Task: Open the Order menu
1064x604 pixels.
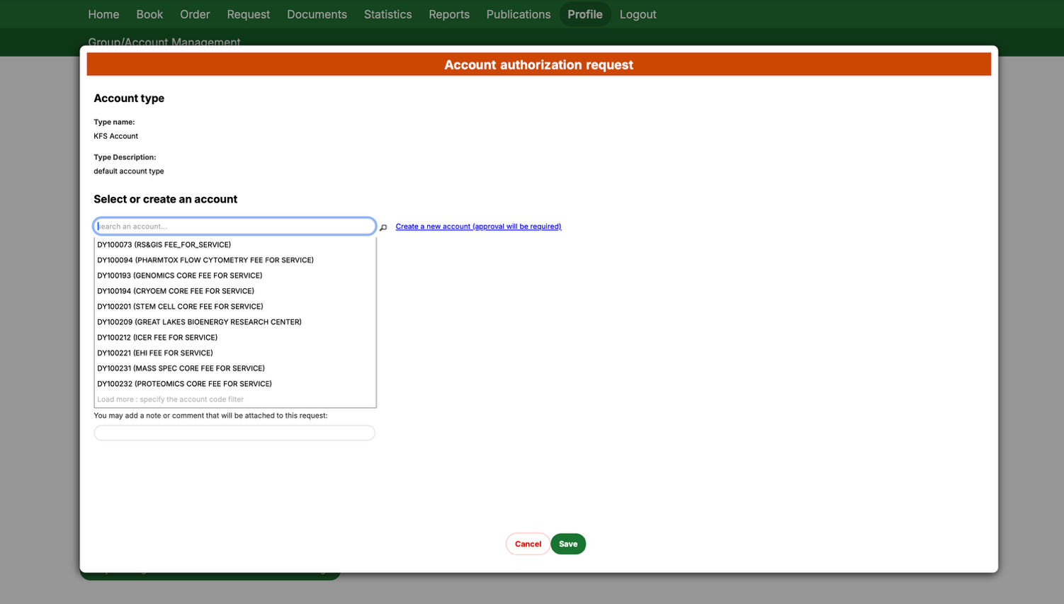Action: click(195, 14)
